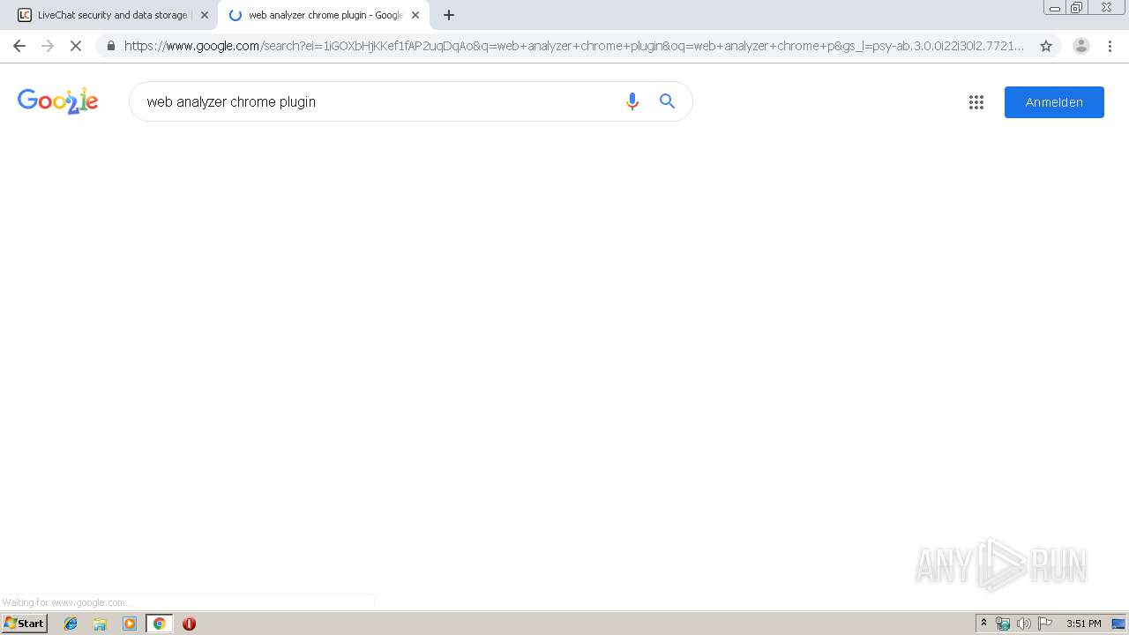The height and width of the screenshot is (635, 1129).
Task: Submit search with magnifier icon
Action: [x=668, y=101]
